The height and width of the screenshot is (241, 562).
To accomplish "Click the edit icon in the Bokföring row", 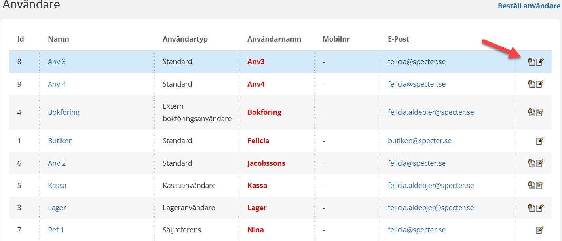I will pos(540,112).
